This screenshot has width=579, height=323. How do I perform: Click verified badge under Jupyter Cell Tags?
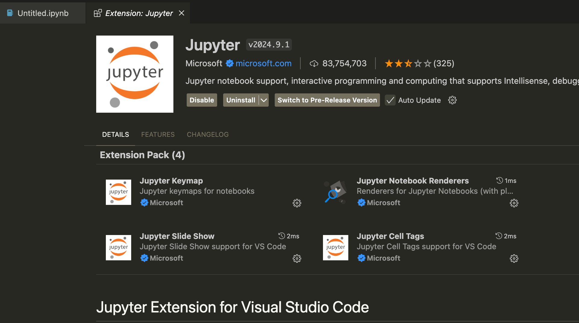[x=361, y=258]
